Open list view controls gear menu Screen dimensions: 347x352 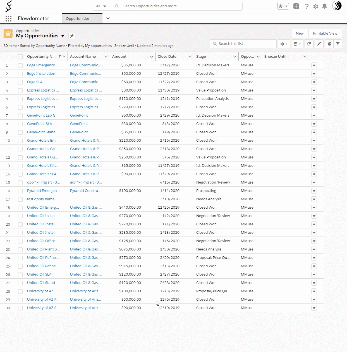(x=284, y=44)
